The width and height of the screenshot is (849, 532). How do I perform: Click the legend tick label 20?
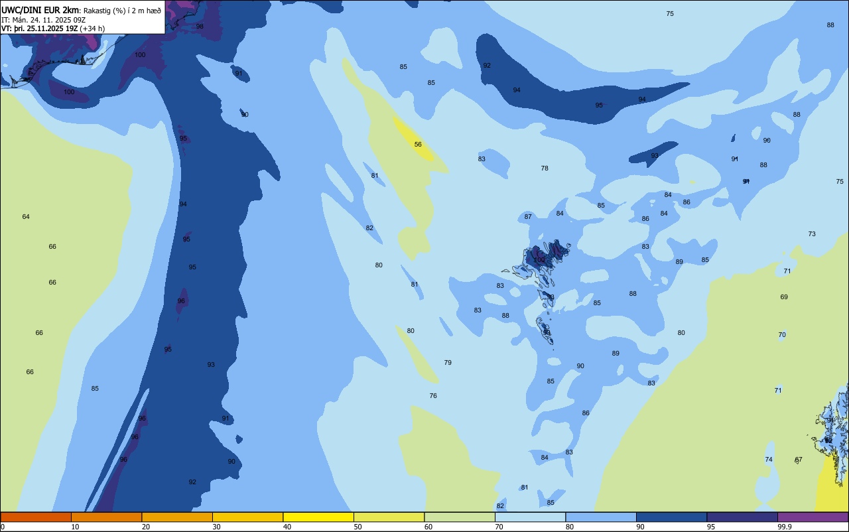click(146, 527)
